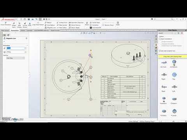This screenshot has width=187, height=140.
Task: Click the New document icon
Action: click(x=21, y=19)
